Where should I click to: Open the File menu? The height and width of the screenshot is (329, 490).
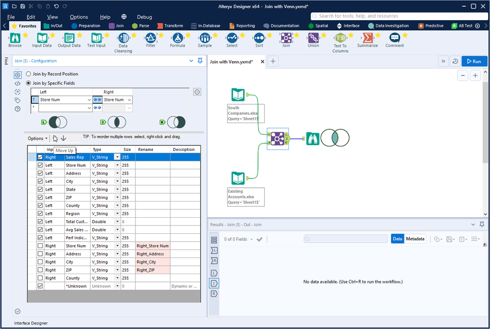click(x=11, y=17)
